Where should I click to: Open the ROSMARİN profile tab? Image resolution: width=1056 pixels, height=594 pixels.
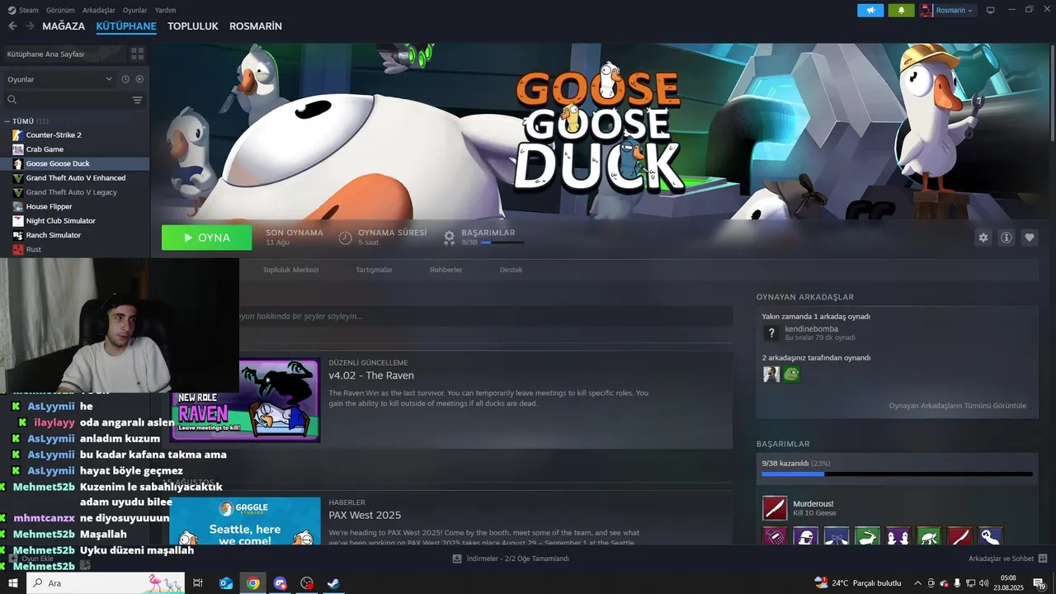coord(256,26)
